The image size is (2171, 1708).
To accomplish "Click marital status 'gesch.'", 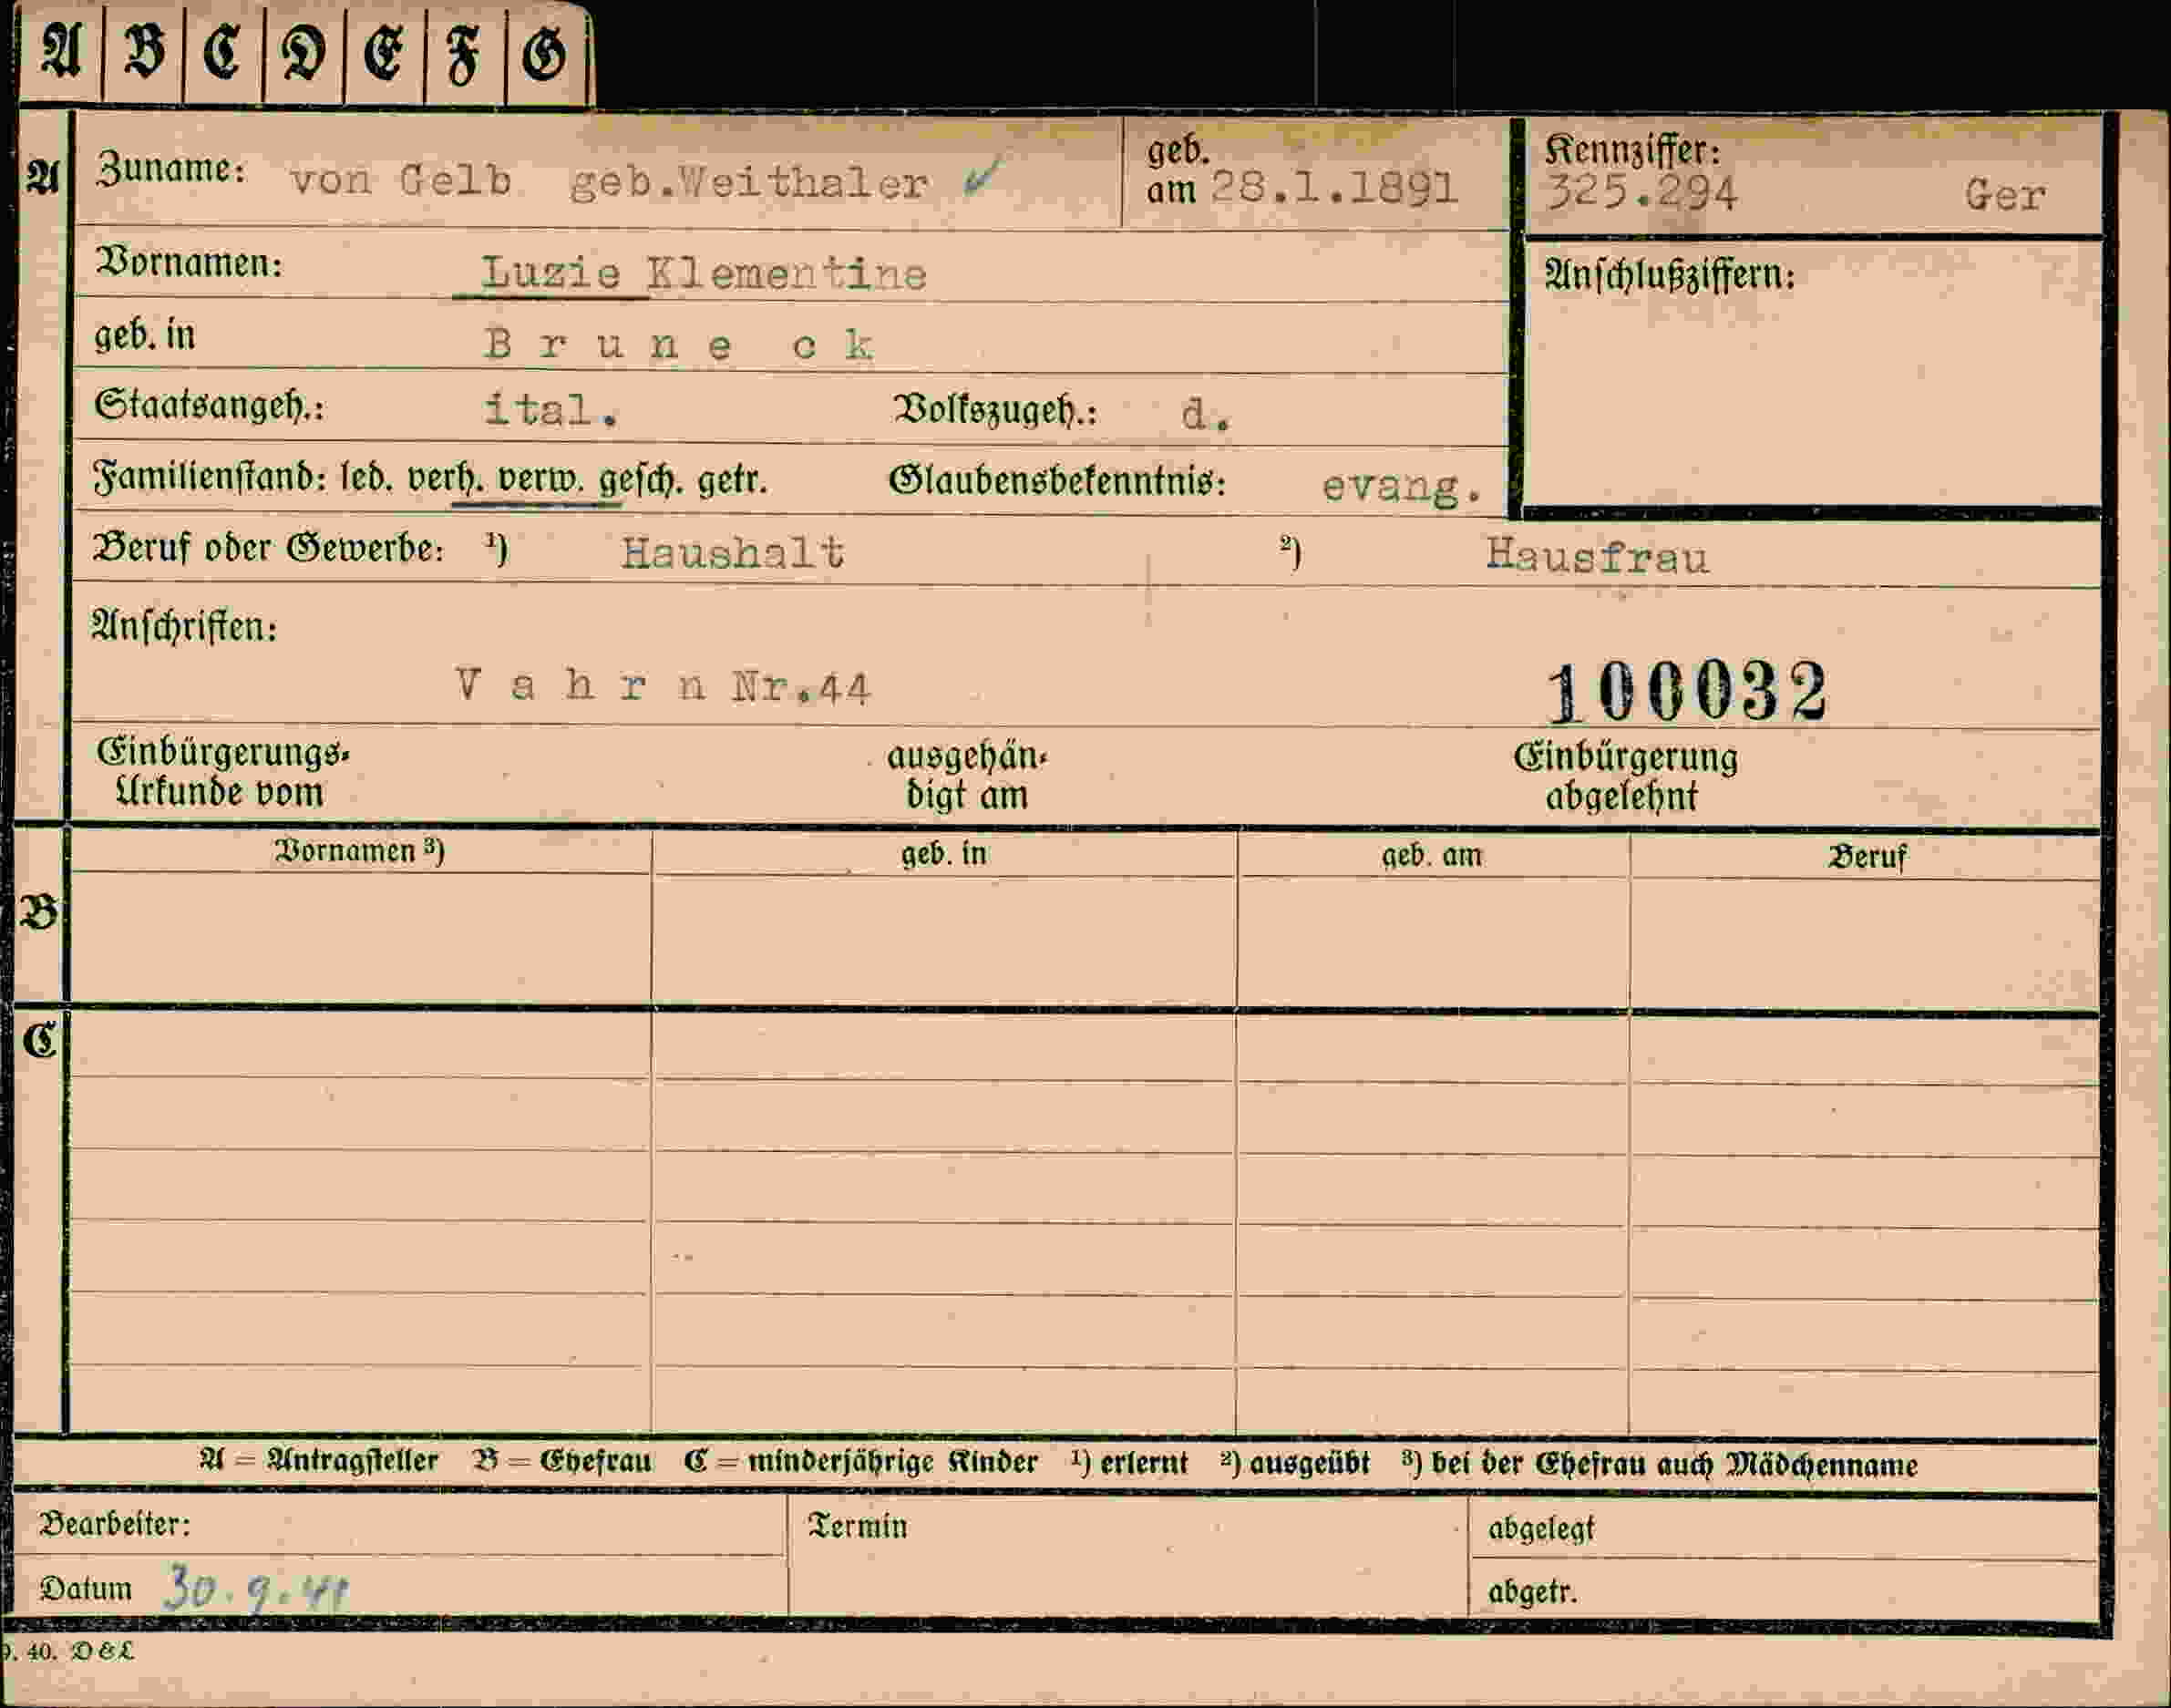I will (642, 481).
